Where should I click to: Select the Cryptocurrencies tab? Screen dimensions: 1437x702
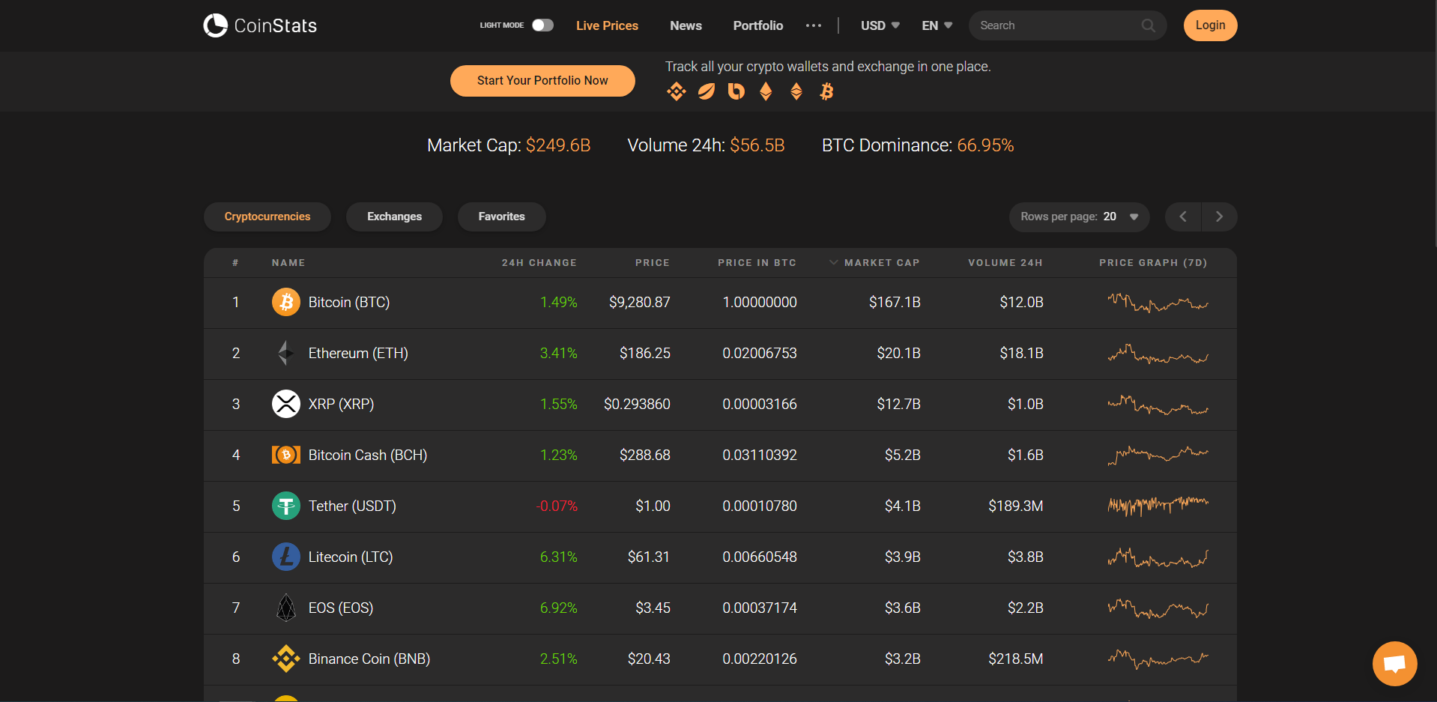[267, 217]
